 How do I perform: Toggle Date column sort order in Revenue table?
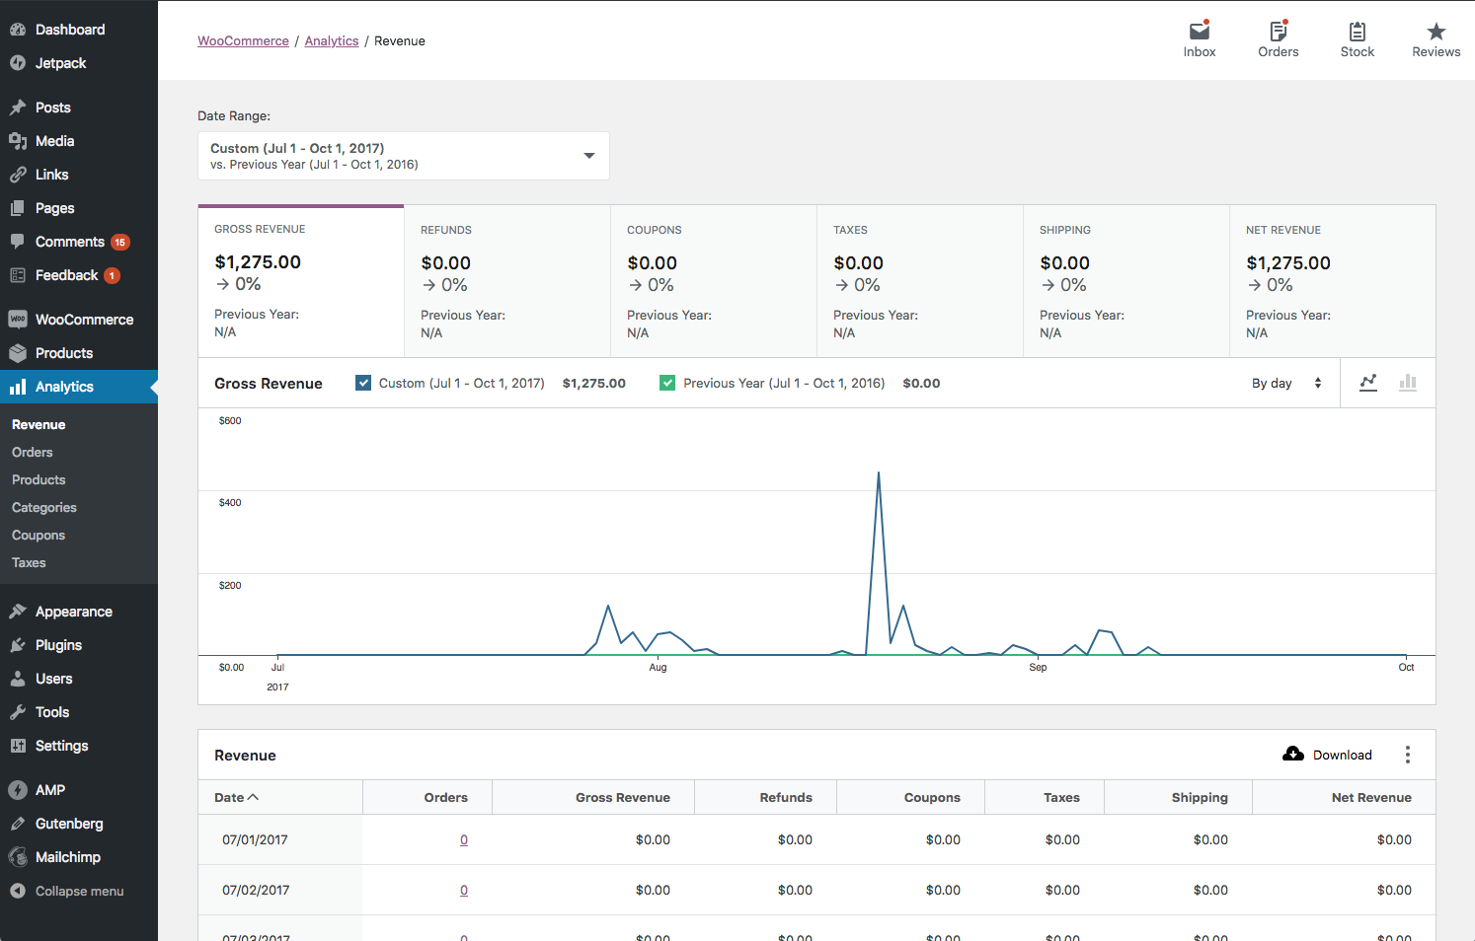(236, 797)
